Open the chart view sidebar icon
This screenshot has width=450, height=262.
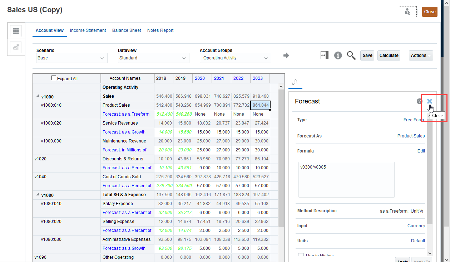coord(16,47)
